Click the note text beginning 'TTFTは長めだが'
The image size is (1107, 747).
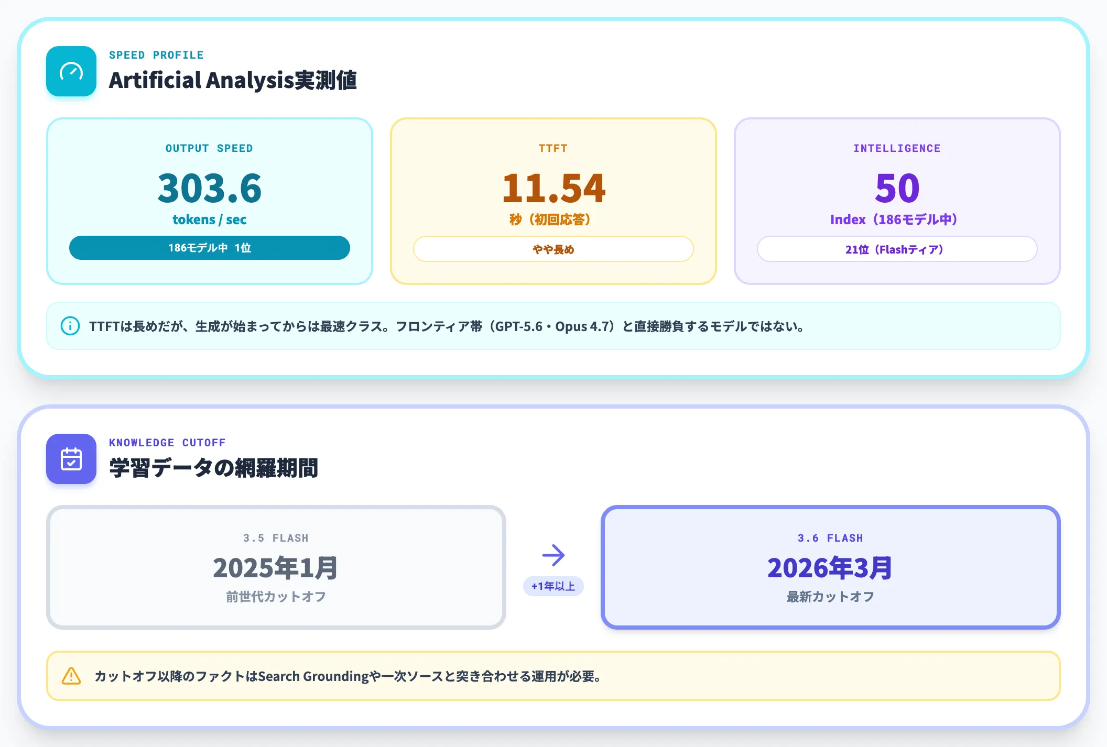tap(447, 326)
